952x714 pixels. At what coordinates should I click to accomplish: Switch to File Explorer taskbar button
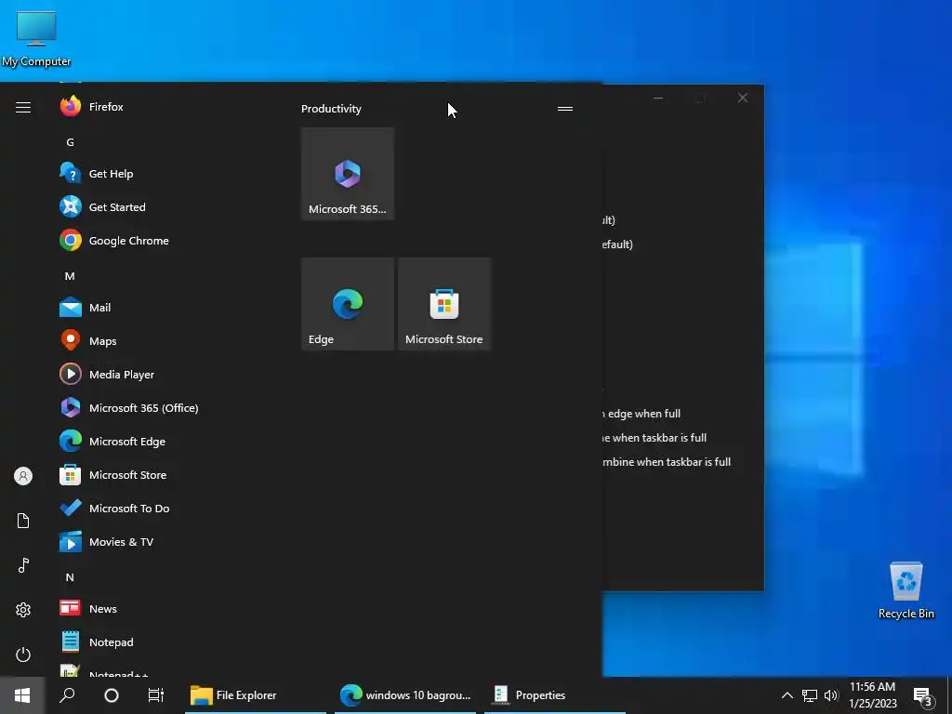(256, 695)
